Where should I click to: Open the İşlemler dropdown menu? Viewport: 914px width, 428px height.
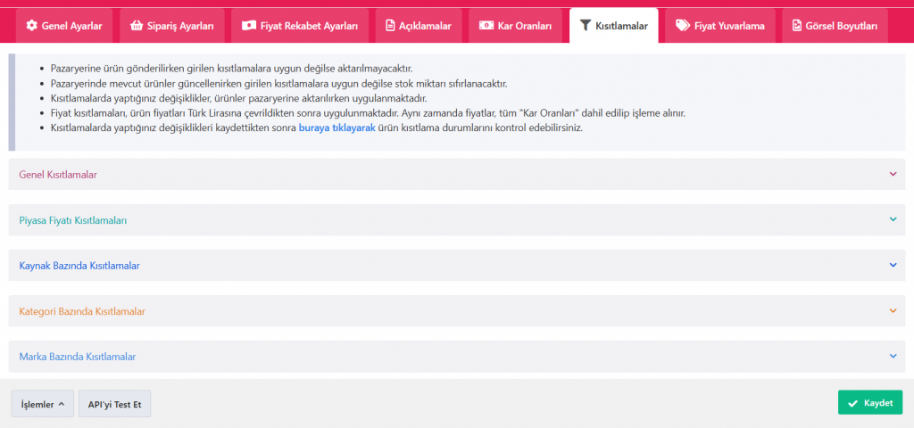pos(42,404)
